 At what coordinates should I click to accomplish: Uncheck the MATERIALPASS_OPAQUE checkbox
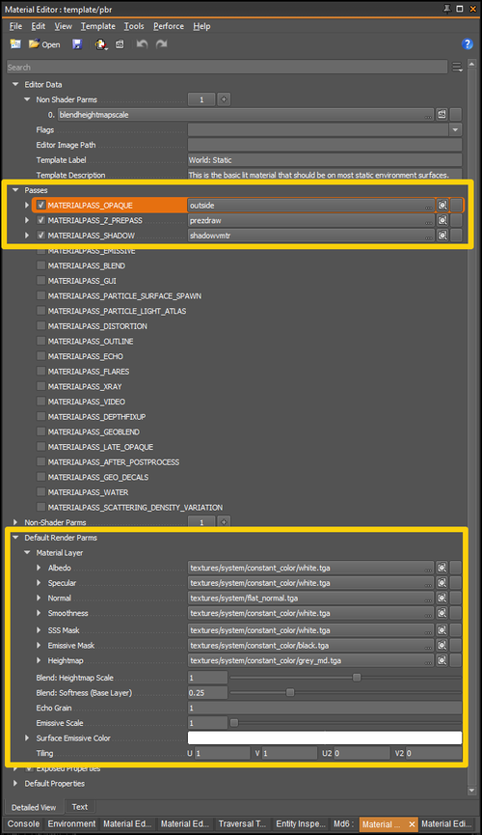click(40, 205)
